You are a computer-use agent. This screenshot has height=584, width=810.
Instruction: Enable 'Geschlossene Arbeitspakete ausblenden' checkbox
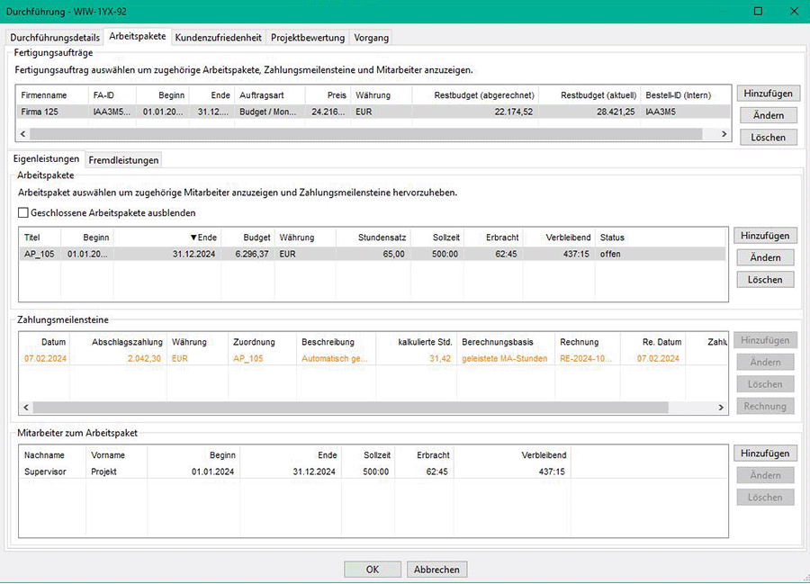[x=23, y=213]
